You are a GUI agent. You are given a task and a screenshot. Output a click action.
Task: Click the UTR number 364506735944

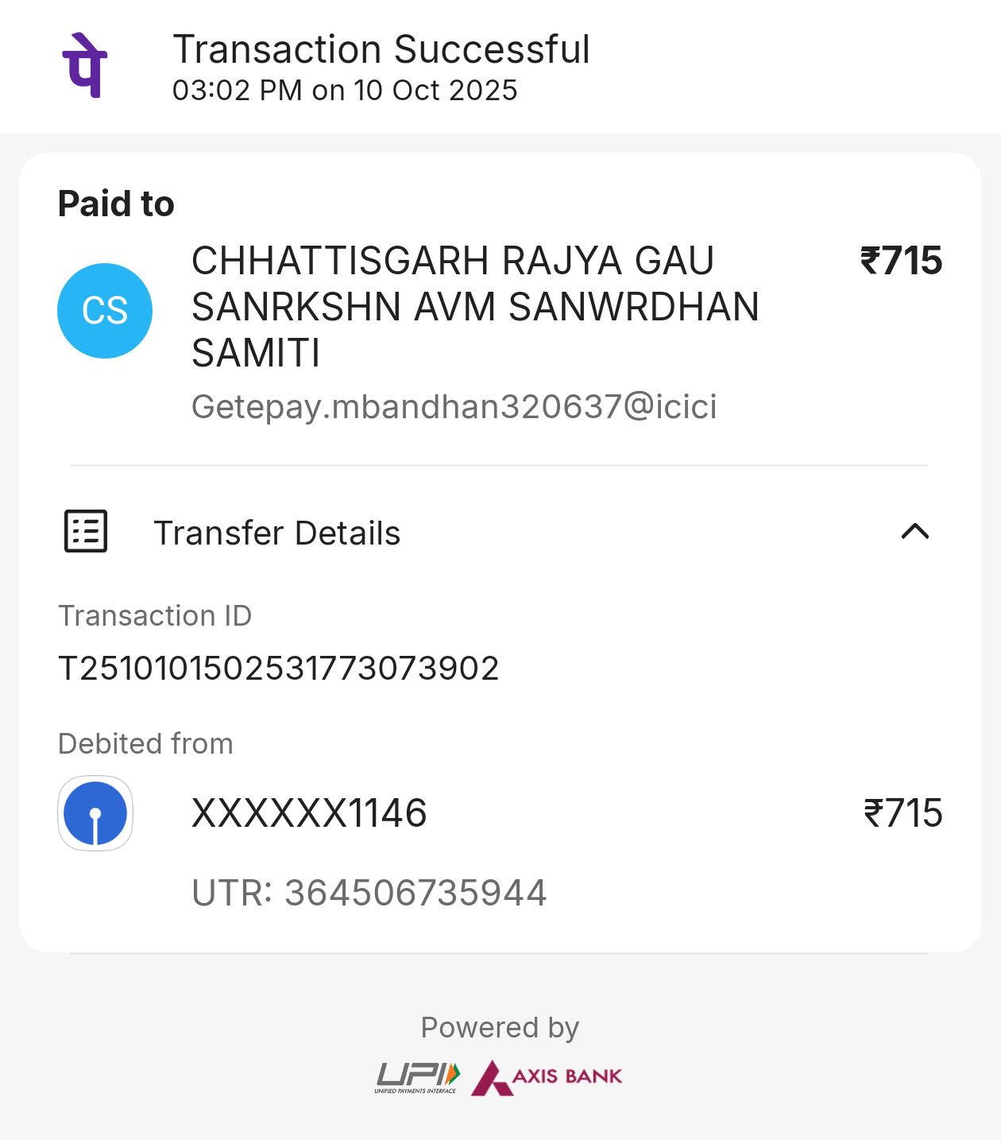369,893
